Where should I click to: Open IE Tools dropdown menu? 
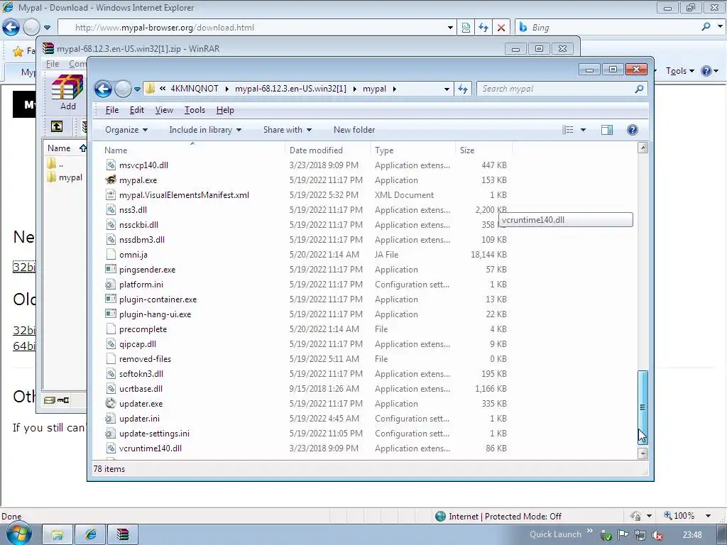679,71
